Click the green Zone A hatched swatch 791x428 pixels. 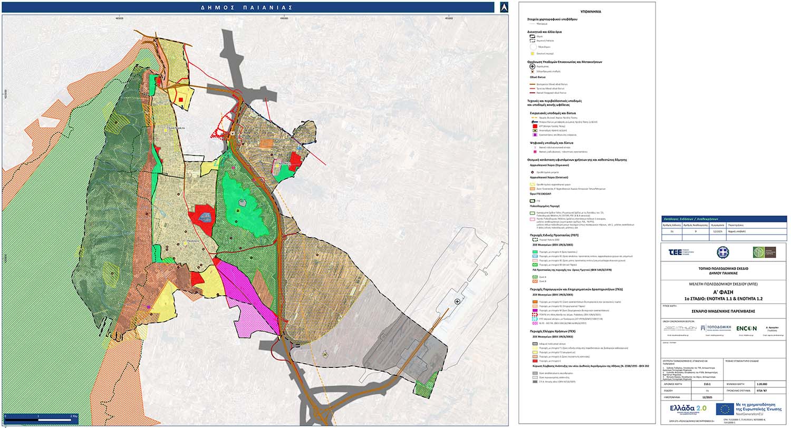(533, 276)
